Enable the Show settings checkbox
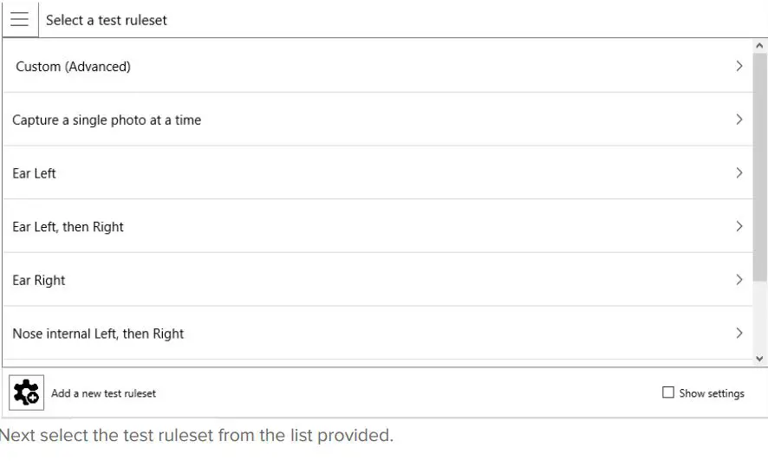This screenshot has height=467, width=768. click(x=668, y=392)
